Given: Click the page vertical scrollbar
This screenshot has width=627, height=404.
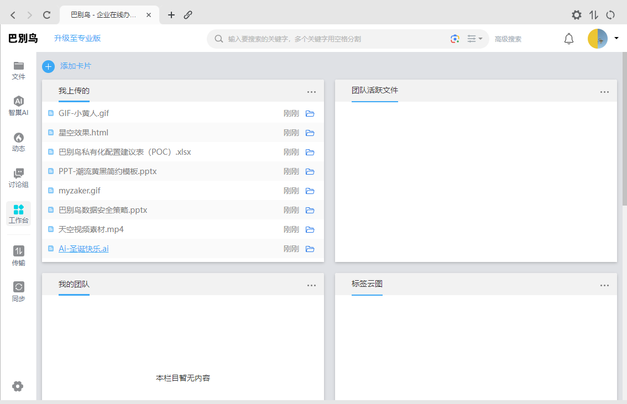Looking at the screenshot, I should 625,129.
